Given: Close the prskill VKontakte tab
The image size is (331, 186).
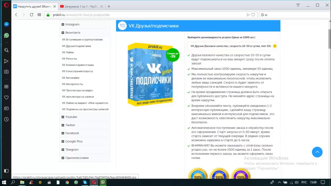Looking at the screenshot, I should (x=55, y=6).
